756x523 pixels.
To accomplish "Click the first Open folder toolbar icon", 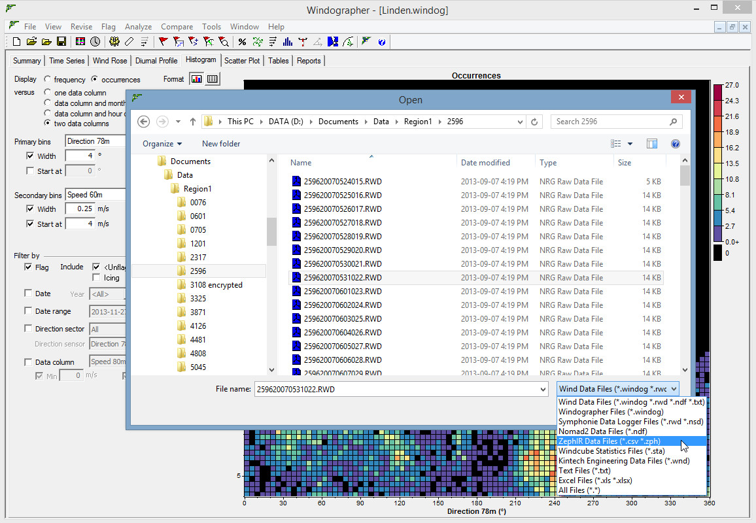I will (31, 42).
